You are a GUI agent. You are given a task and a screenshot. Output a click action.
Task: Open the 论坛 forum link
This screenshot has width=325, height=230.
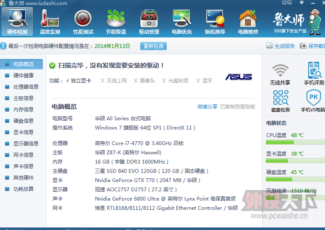pos(287,3)
